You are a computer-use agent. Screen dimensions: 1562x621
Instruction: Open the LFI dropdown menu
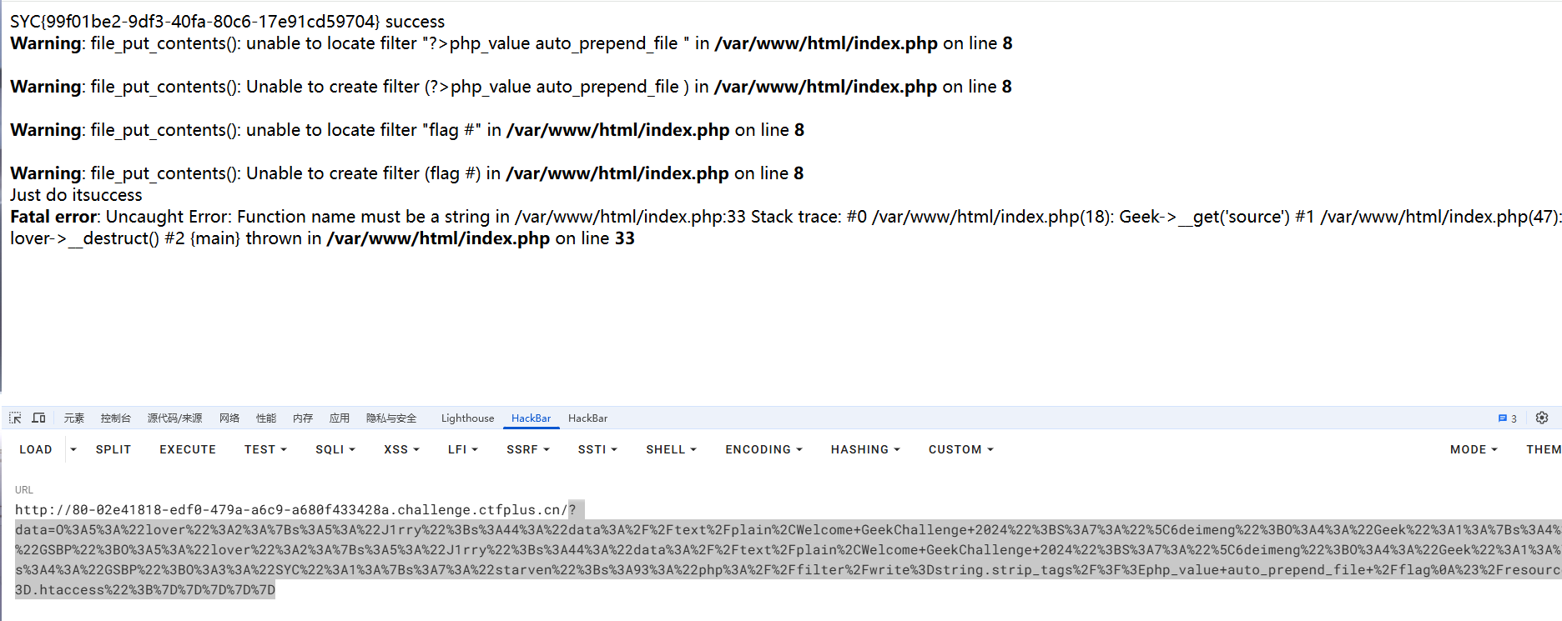pyautogui.click(x=462, y=449)
